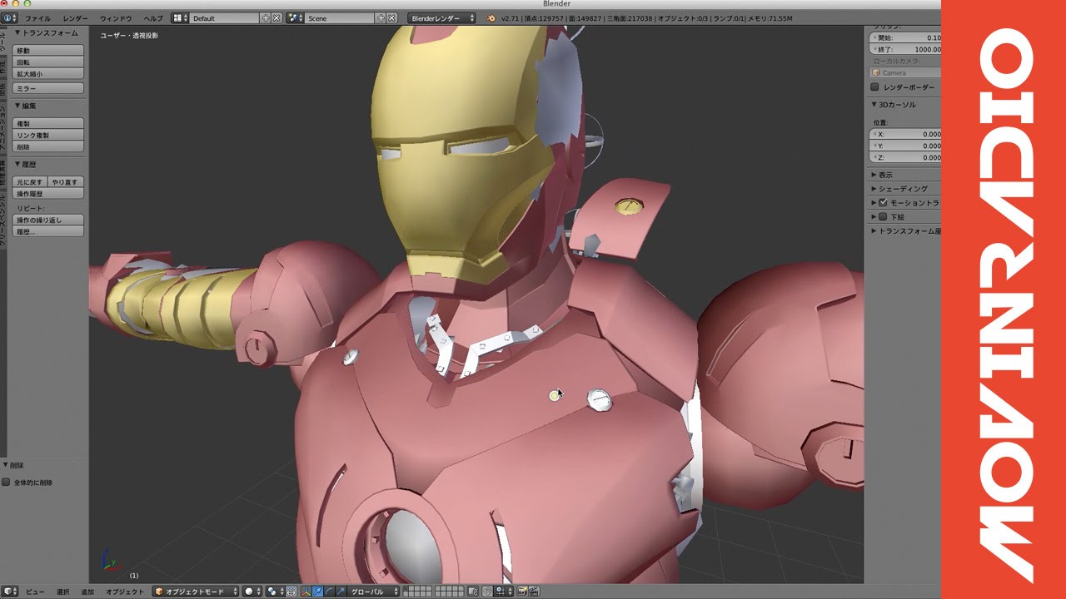Click the 削除 button in the 編集 panel
The height and width of the screenshot is (599, 1066).
coord(48,146)
